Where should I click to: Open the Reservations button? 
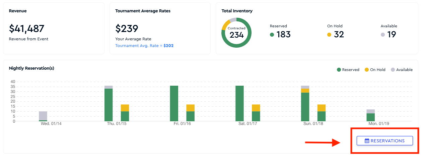tap(384, 141)
